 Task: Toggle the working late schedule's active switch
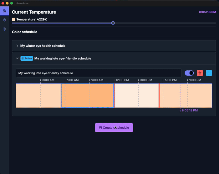pos(189,73)
